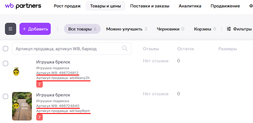Screen dimensions: 253x123
Task: Click the red 7 badge on second product
Action: pos(40,118)
